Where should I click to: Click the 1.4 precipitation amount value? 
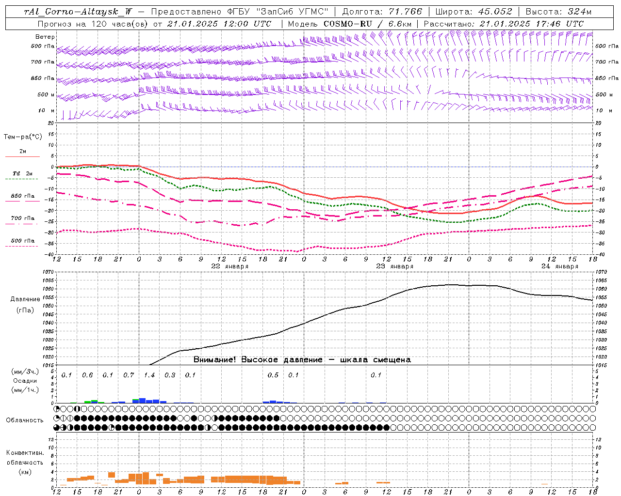coord(149,375)
